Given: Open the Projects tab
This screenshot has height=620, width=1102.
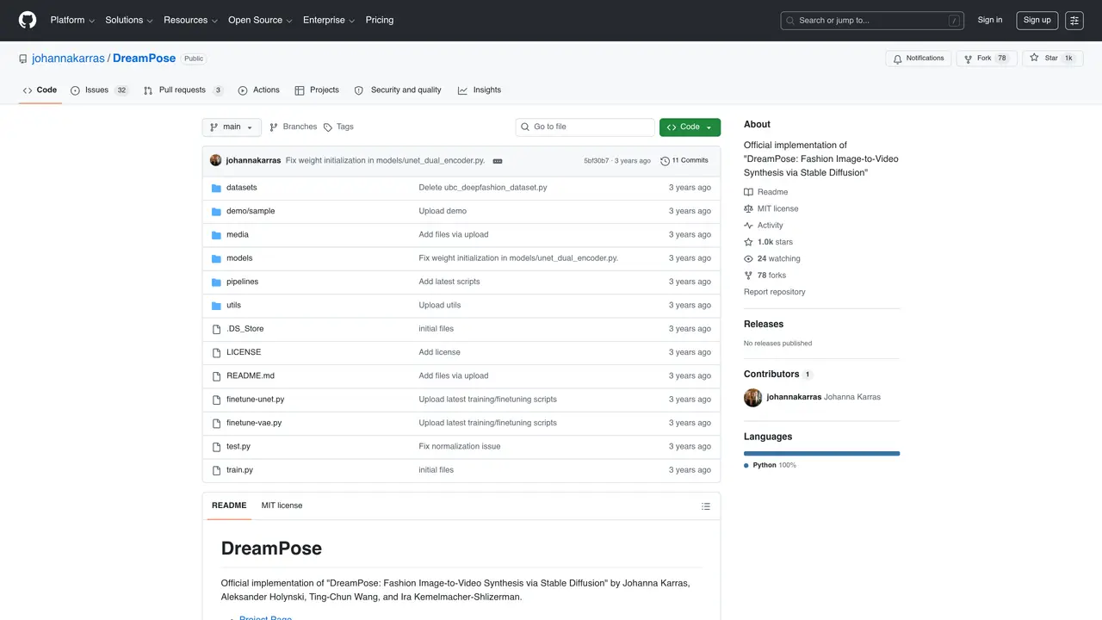Looking at the screenshot, I should pos(317,90).
